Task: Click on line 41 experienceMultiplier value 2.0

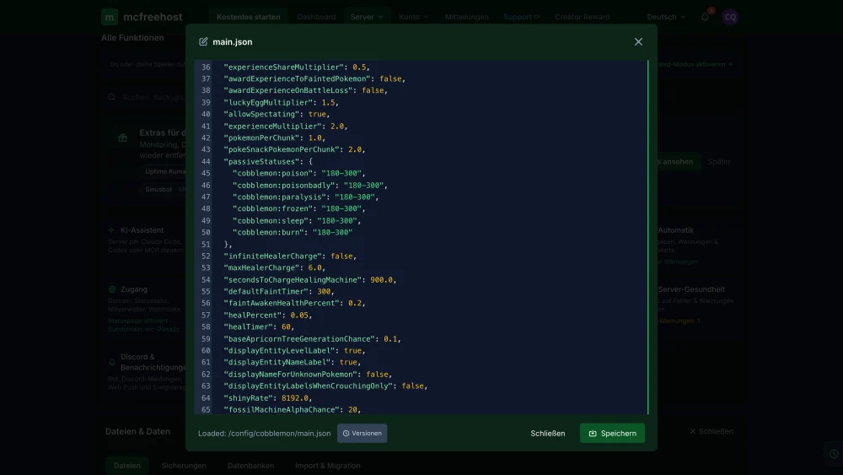Action: (337, 126)
